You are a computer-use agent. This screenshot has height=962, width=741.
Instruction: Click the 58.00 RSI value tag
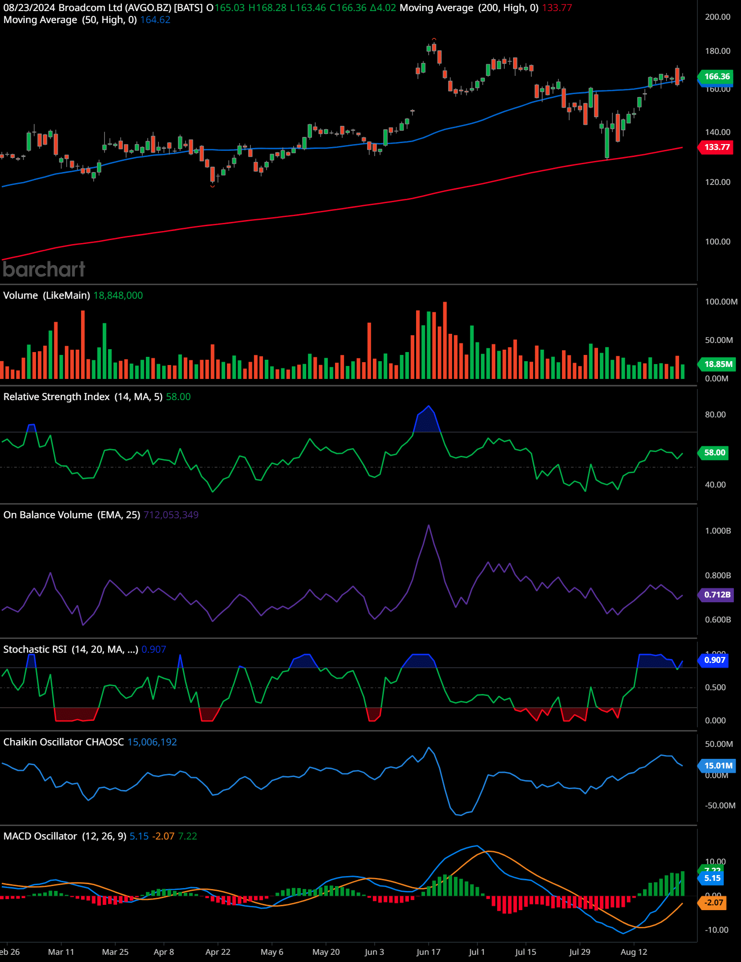[714, 452]
